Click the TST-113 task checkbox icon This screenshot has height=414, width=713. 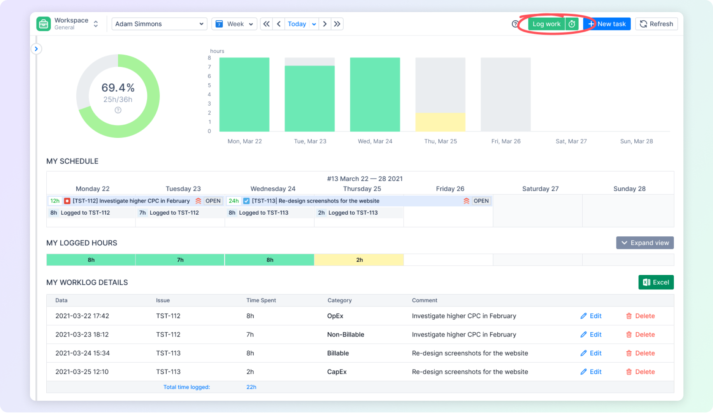(246, 201)
